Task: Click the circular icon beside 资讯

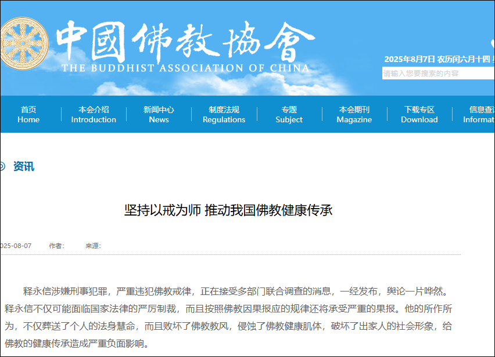Action: pyautogui.click(x=2, y=167)
